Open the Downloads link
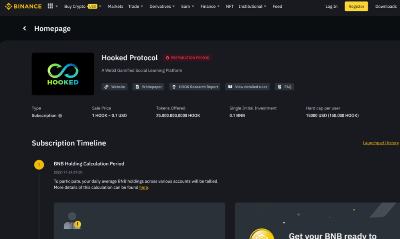The height and width of the screenshot is (239, 400). [386, 6]
